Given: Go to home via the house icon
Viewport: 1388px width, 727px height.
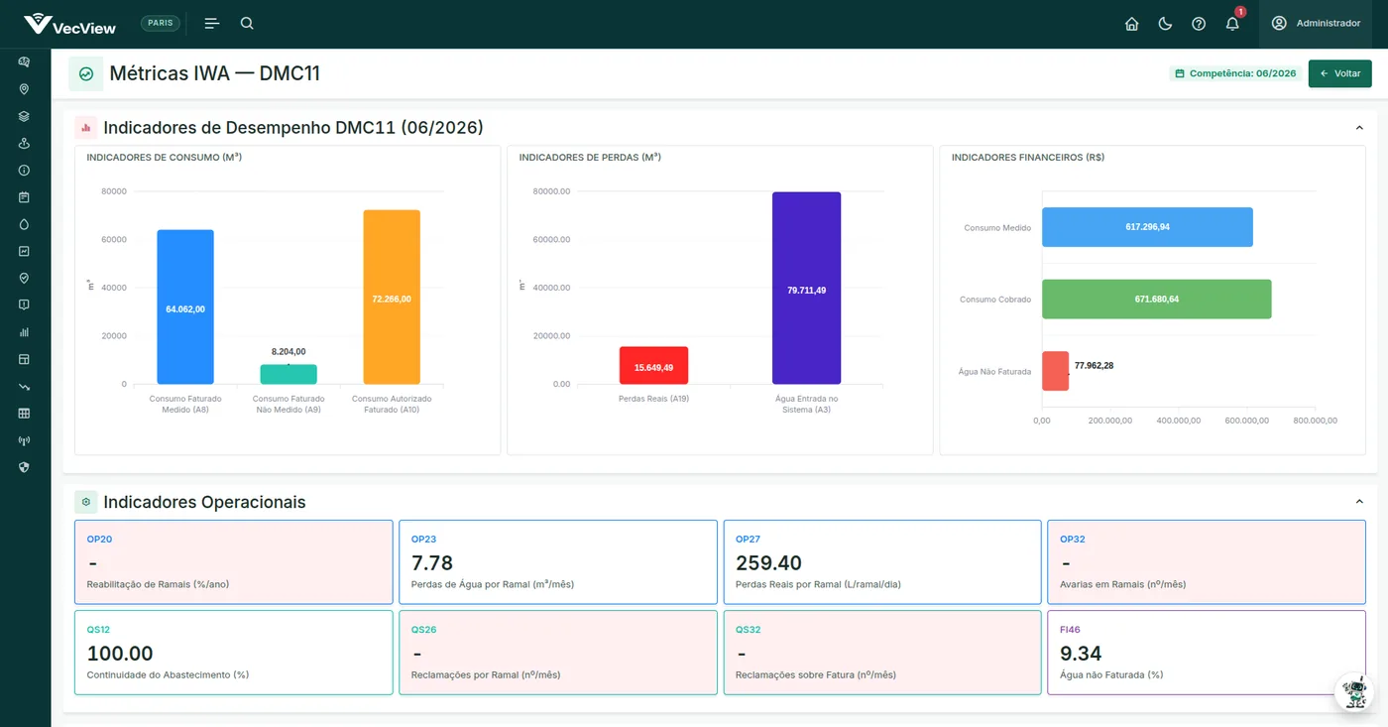Looking at the screenshot, I should (x=1131, y=24).
